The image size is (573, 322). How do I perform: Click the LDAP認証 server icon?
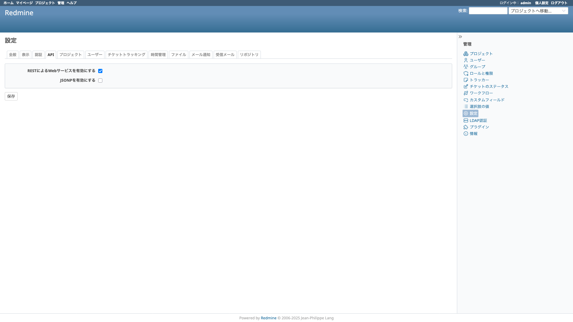point(466,120)
